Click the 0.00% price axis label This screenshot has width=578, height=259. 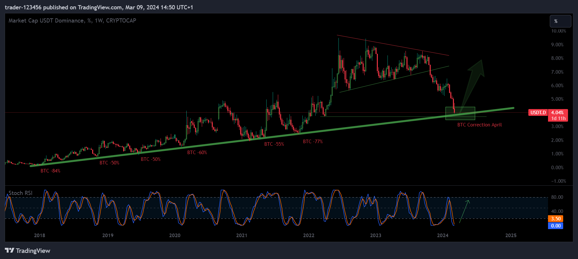(557, 168)
